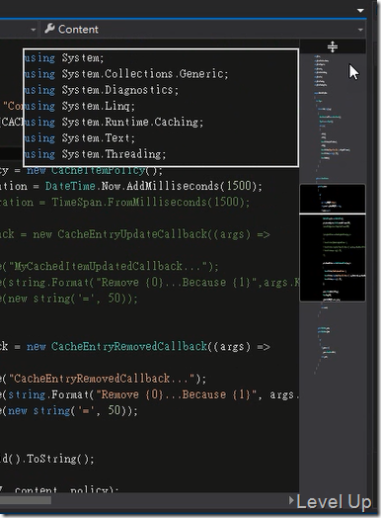Screen dimensions: 381x518
Task: Click "using System.Collections.Generic;" line
Action: point(126,74)
